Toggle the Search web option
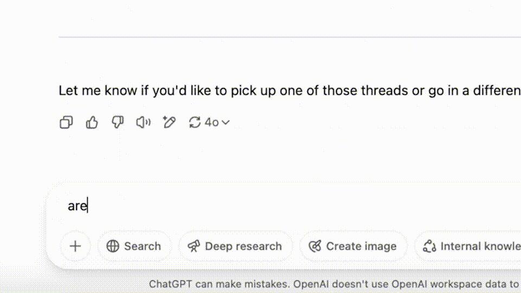 (x=134, y=246)
